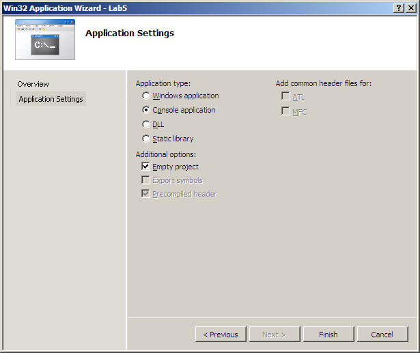Click the Application Settings heading text
Viewport: 420px width, 353px height.
tap(130, 33)
